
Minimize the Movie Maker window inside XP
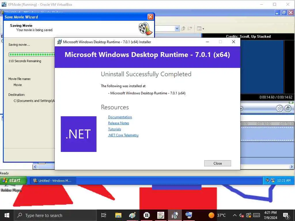click(277, 13)
